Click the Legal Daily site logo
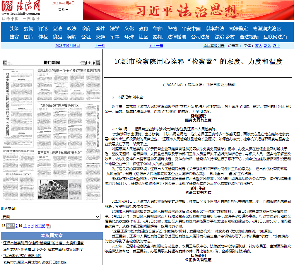Image resolution: width=294 pixels, height=265 pixels. (x=20, y=11)
